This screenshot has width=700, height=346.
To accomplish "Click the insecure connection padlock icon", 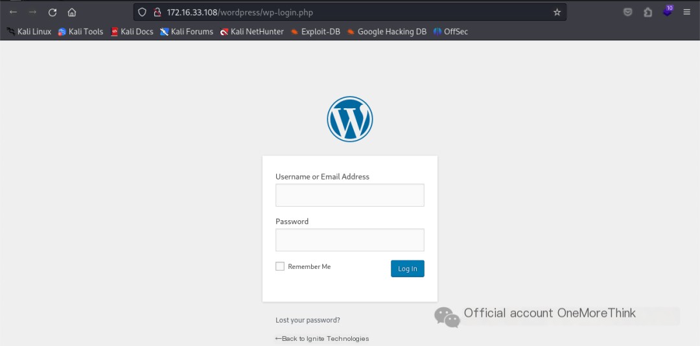I will click(x=157, y=12).
